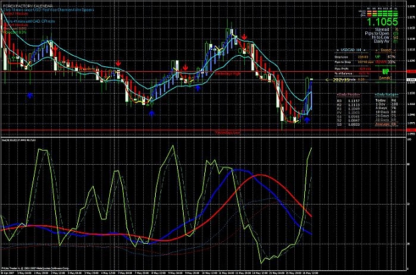Click the green Forecast value in the calendar

pyautogui.click(x=15, y=32)
